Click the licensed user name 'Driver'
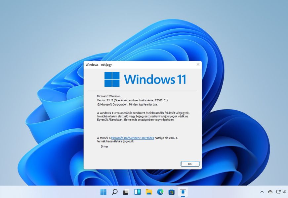The height and width of the screenshot is (198, 288). (105, 147)
